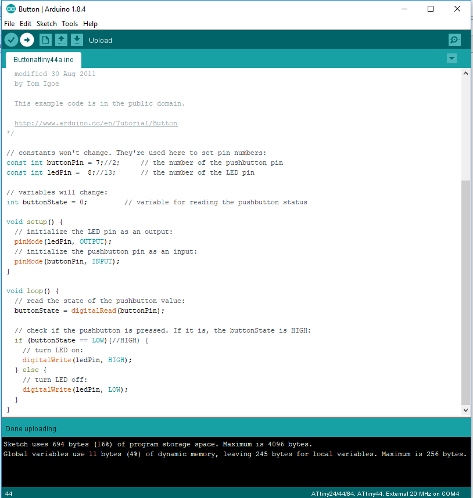Click the '// turn LED off:' comment
The height and width of the screenshot is (498, 473).
(55, 380)
